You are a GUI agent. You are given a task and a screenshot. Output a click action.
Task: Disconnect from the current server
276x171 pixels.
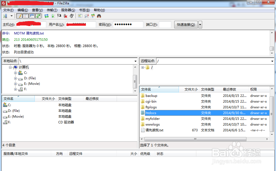[x=65, y=16]
